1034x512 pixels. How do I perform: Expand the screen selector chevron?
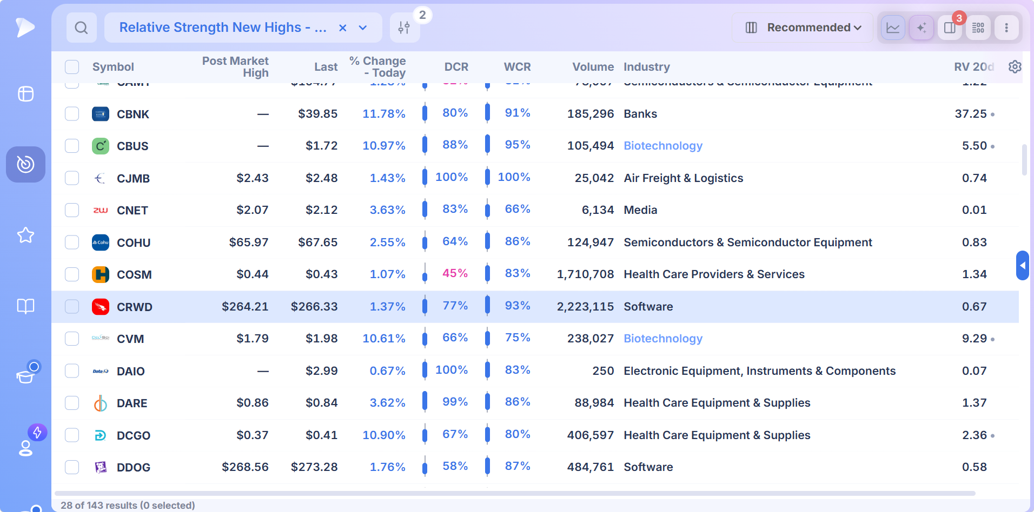(363, 28)
